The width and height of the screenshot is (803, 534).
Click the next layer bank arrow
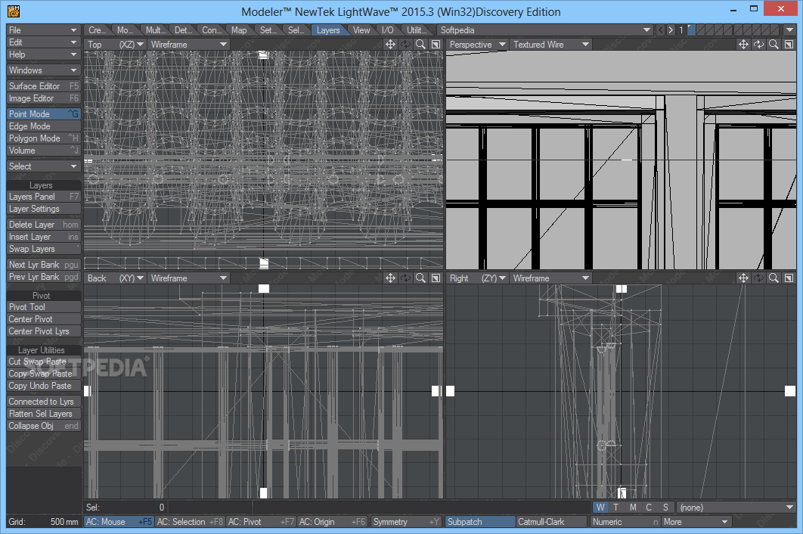671,30
